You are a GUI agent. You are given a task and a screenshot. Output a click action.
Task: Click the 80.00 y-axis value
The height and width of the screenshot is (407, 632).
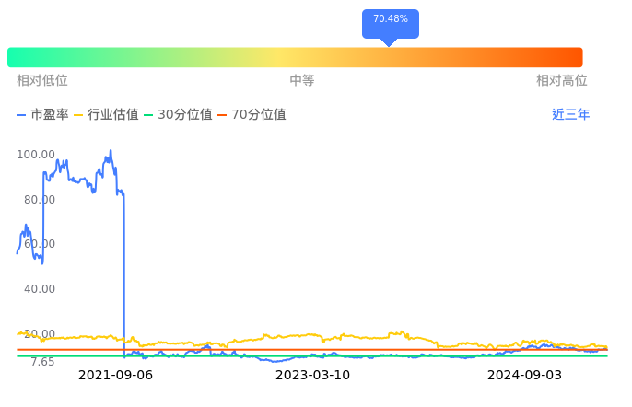[39, 200]
